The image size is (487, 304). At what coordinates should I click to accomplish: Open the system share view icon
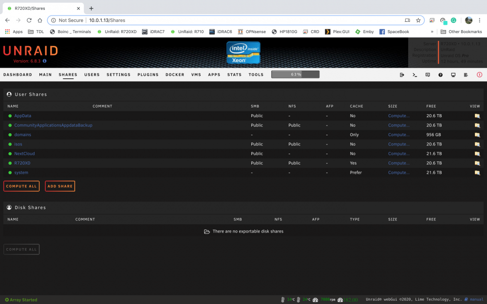(x=477, y=173)
